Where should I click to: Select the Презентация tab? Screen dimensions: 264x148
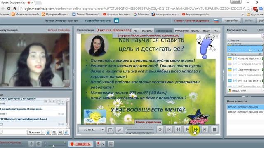(164, 30)
